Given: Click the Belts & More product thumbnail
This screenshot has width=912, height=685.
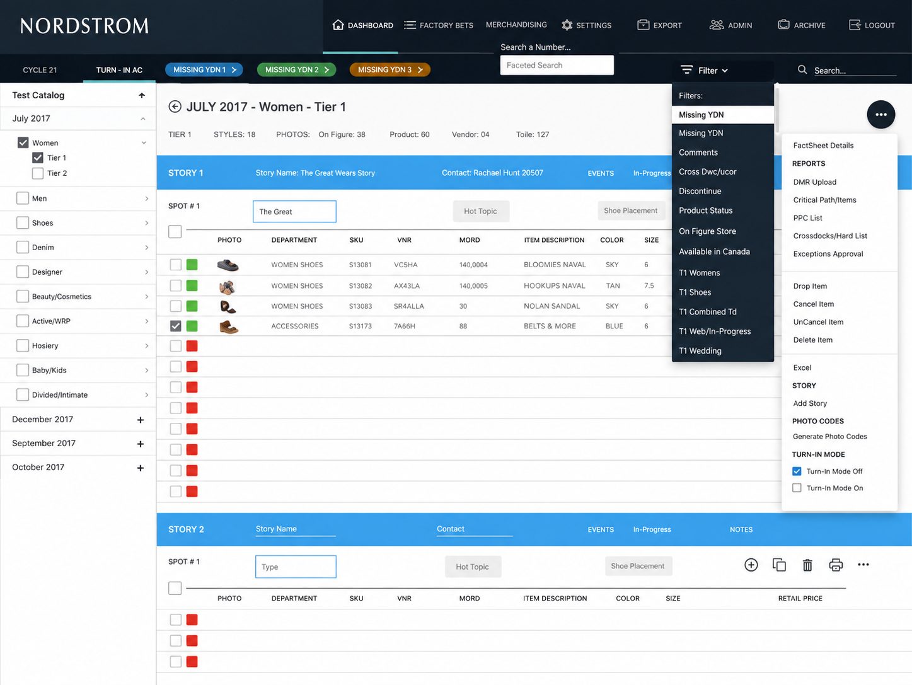Looking at the screenshot, I should point(229,327).
